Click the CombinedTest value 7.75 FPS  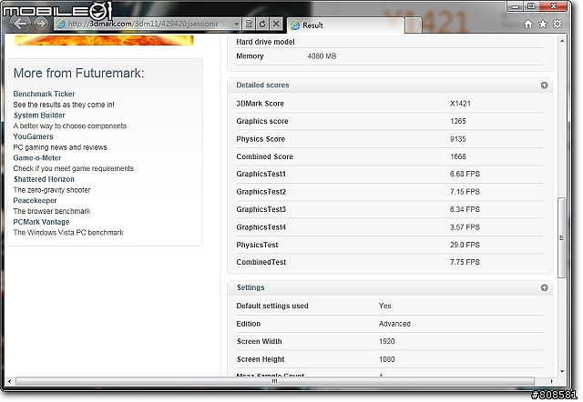tap(465, 262)
